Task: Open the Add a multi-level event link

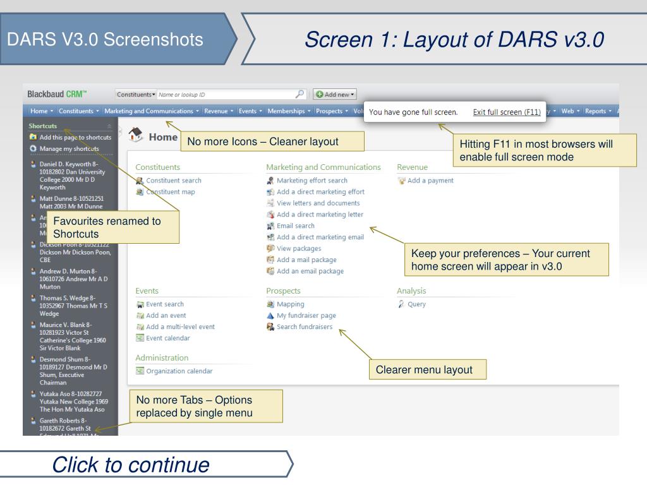Action: point(180,326)
